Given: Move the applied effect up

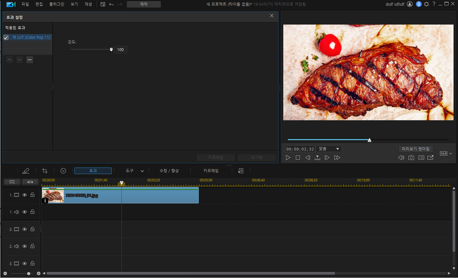Looking at the screenshot, I should [9, 60].
